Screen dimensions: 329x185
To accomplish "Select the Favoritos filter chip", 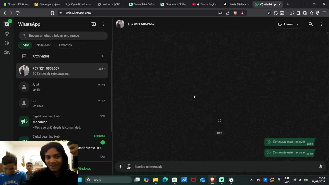I will pos(65,45).
